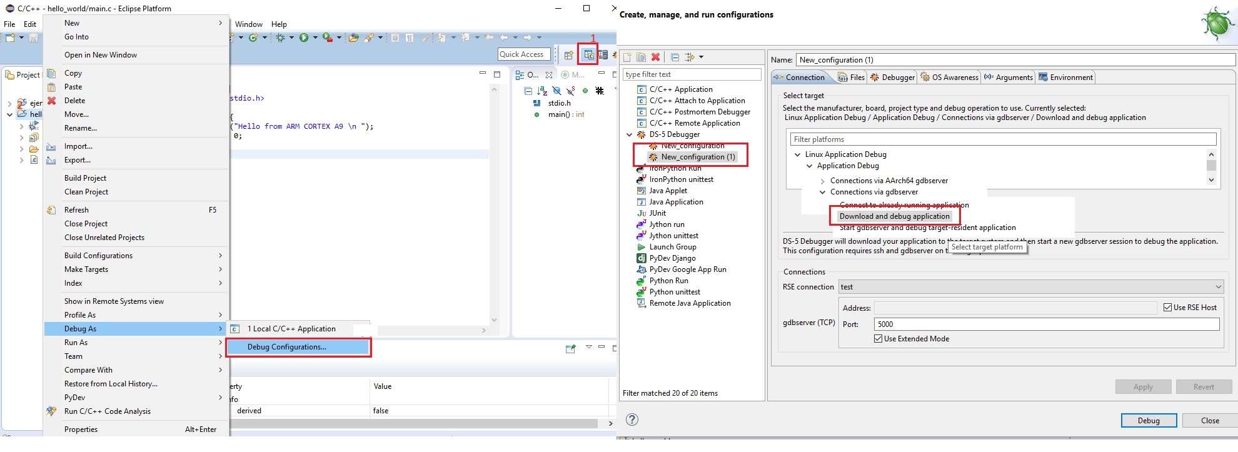The height and width of the screenshot is (452, 1238).
Task: Click the Sort alphabetically icon in Outline
Action: (542, 91)
